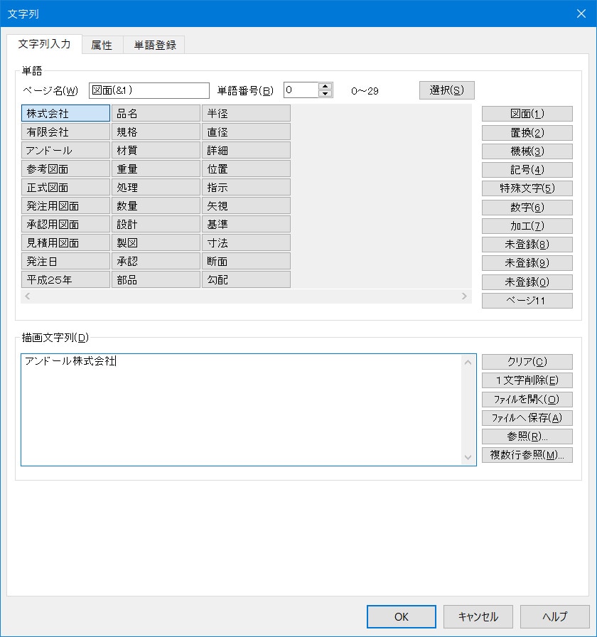Click inside the 描画文字列 text area
Screen dimensions: 597x637
(x=242, y=412)
